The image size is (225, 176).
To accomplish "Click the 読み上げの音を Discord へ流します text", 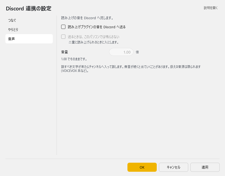I will click(87, 18).
